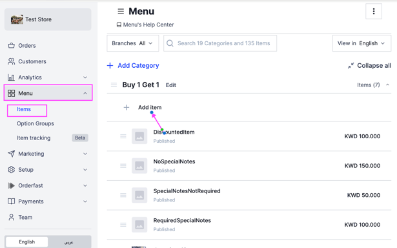Collapse the Menu section chevron

[85, 93]
